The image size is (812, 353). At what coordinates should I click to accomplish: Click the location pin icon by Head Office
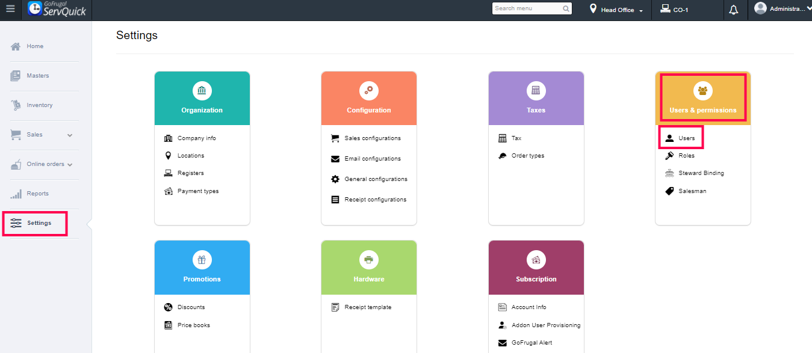click(x=593, y=9)
